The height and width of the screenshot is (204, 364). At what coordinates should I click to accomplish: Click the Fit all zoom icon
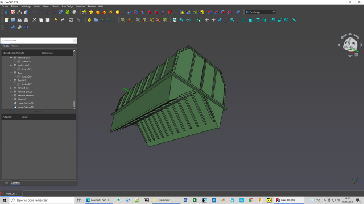pyautogui.click(x=175, y=20)
